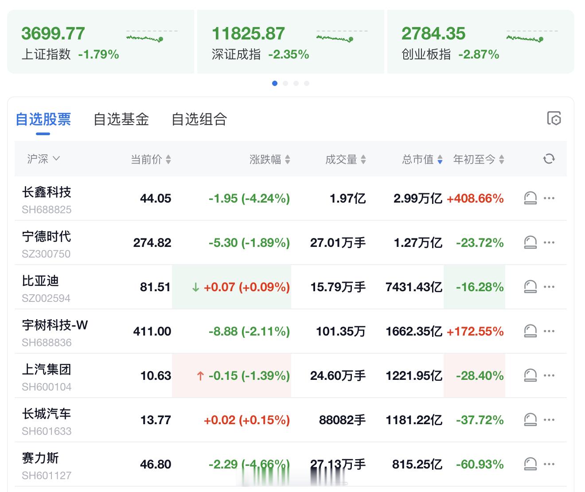Open the 深证成指 index card
The width and height of the screenshot is (585, 492).
(291, 42)
